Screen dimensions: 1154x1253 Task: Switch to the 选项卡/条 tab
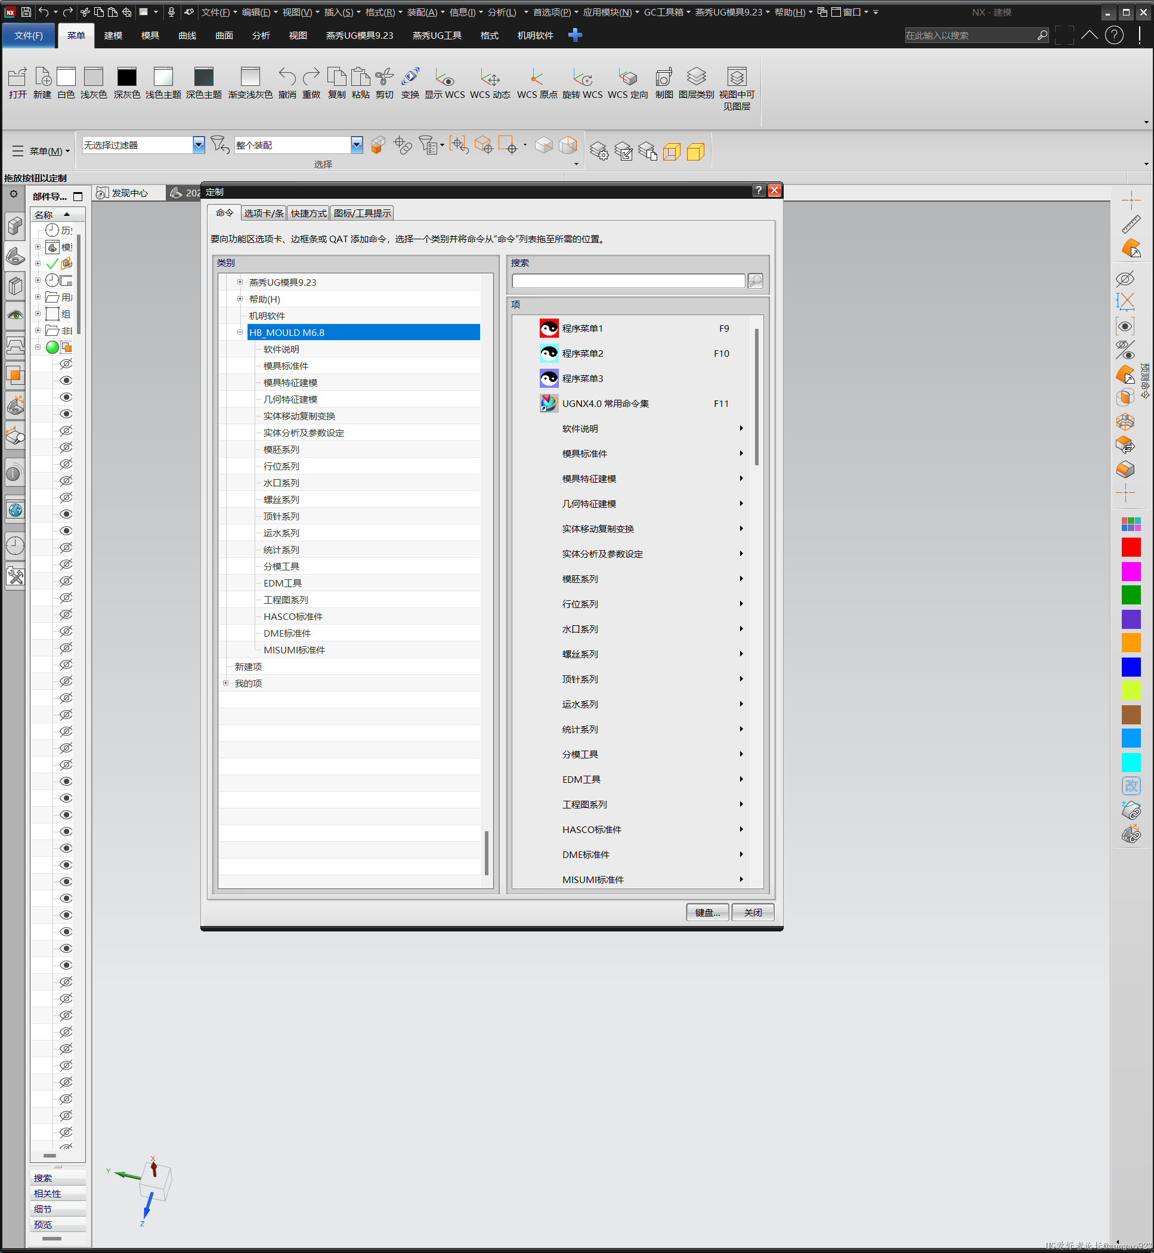click(264, 214)
